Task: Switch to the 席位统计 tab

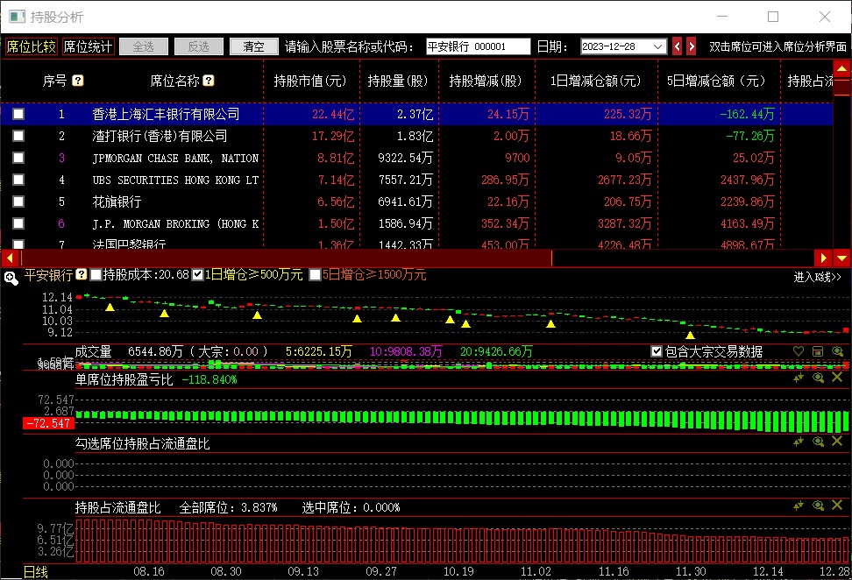Action: (88, 46)
